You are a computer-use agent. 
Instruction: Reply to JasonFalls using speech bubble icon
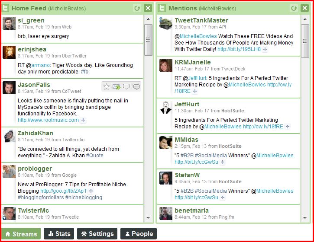tap(126, 87)
